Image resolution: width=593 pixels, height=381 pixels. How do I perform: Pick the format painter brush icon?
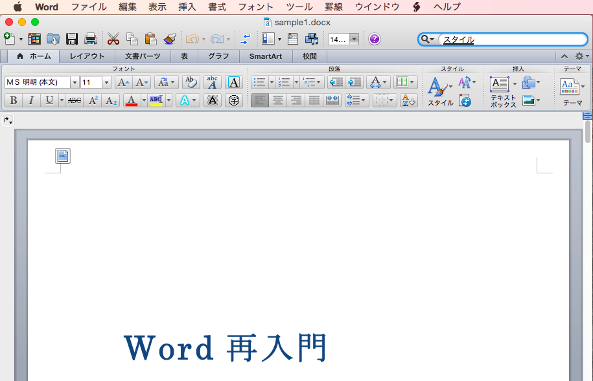(x=170, y=39)
